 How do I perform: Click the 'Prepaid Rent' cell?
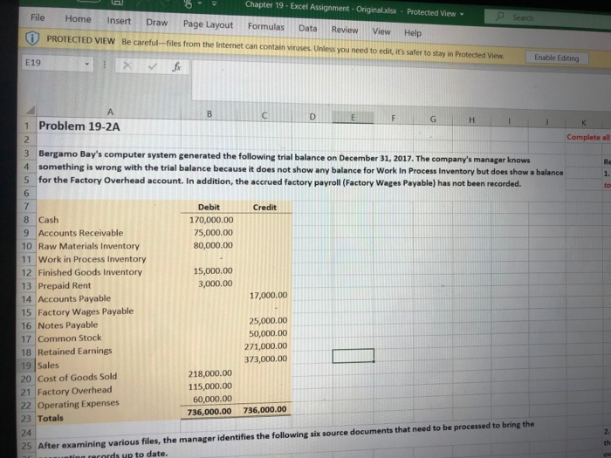click(x=64, y=285)
